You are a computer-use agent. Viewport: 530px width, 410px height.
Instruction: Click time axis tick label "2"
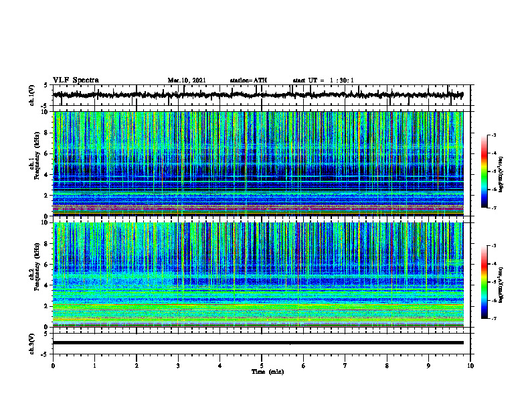tap(137, 366)
